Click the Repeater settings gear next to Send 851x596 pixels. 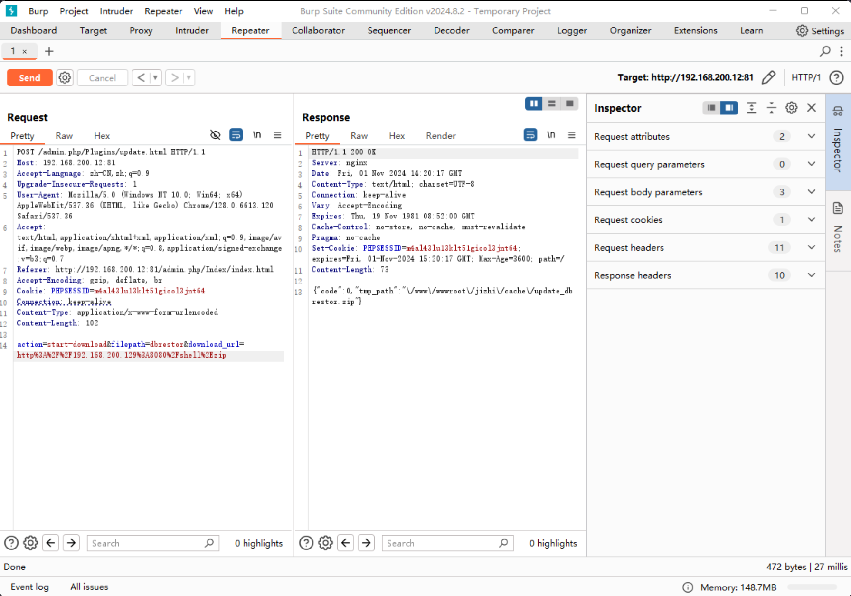coord(65,77)
